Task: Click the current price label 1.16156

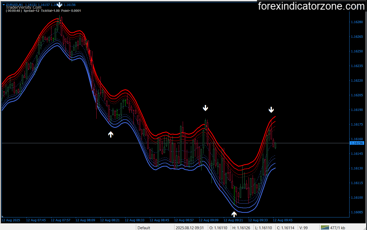Action: 357,143
